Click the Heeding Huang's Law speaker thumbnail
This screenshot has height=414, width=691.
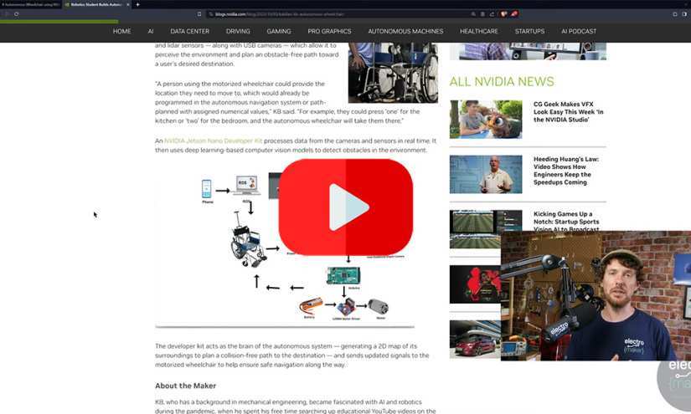[486, 174]
